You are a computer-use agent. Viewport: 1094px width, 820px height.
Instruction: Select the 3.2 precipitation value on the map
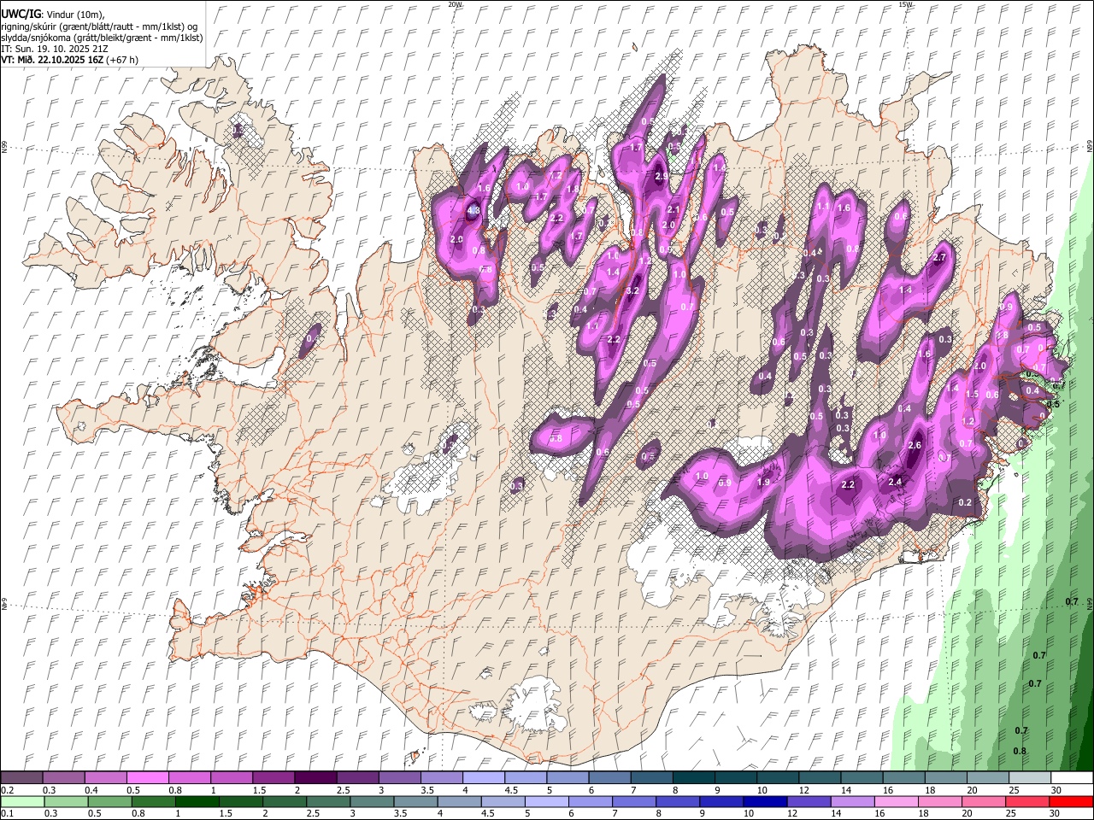tap(633, 291)
